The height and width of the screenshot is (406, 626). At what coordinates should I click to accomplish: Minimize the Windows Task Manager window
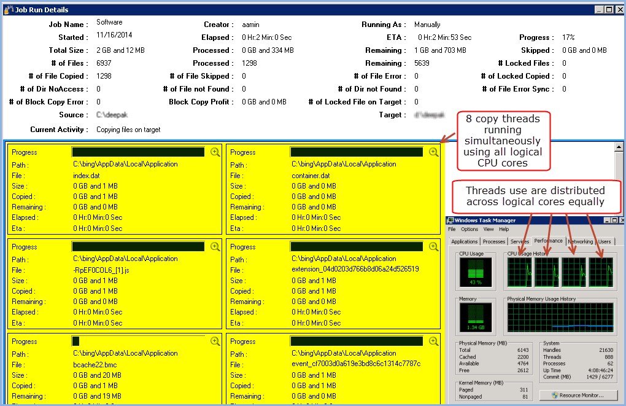(x=607, y=220)
